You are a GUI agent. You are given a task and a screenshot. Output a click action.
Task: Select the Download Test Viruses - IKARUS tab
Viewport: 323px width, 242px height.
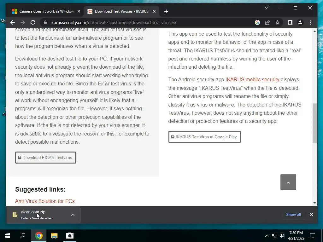pyautogui.click(x=121, y=11)
